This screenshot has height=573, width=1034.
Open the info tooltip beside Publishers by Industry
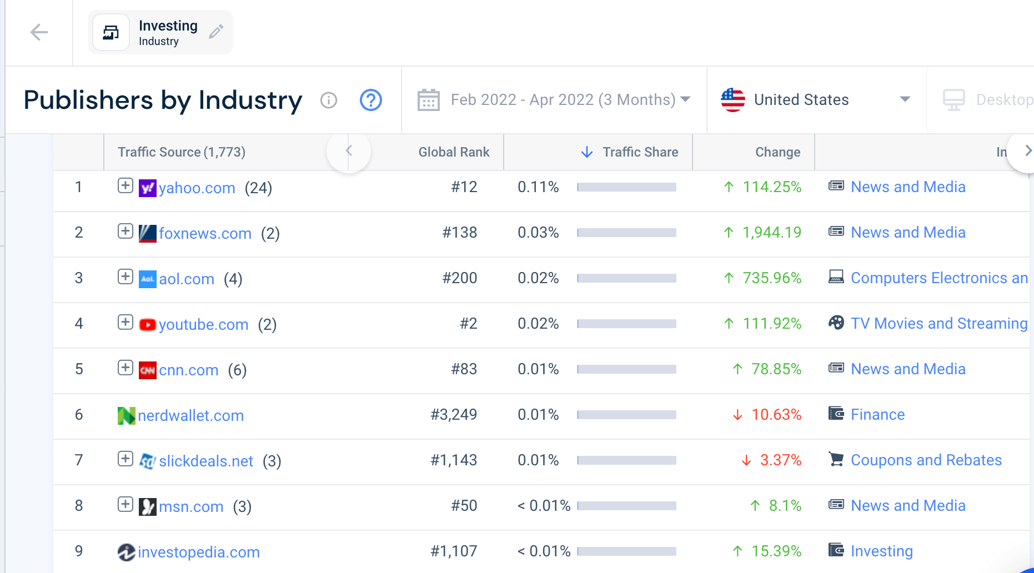(x=328, y=100)
